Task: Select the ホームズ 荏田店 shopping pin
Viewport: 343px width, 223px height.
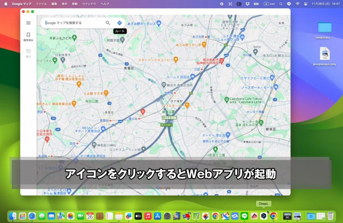Action: pos(193,77)
